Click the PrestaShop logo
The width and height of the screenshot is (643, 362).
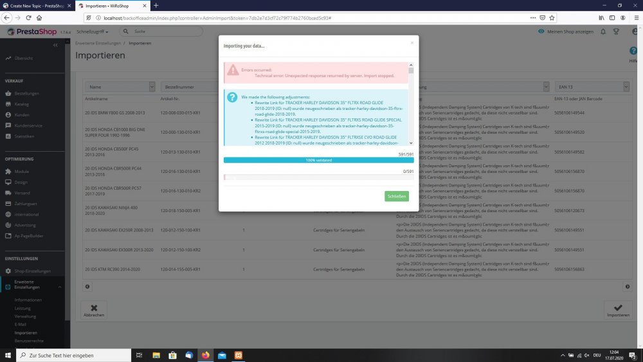coord(32,32)
